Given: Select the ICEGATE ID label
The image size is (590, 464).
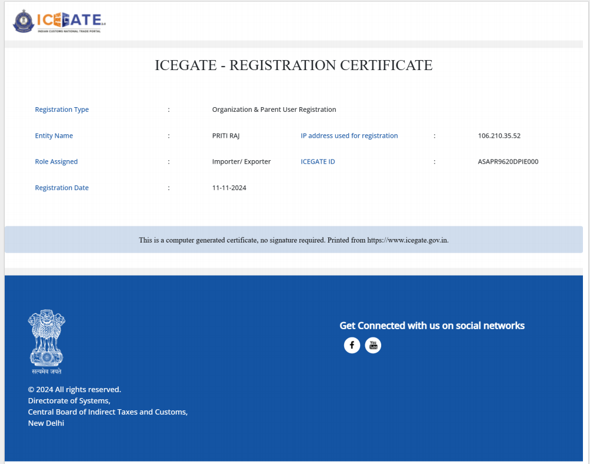Looking at the screenshot, I should coord(318,161).
